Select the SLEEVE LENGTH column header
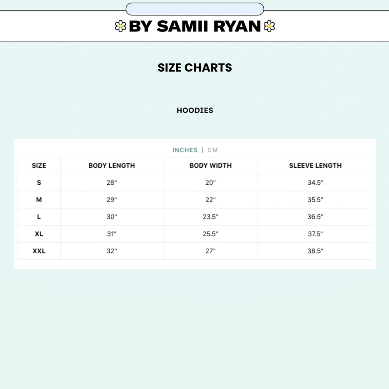Viewport: 389px width, 389px height. [315, 165]
